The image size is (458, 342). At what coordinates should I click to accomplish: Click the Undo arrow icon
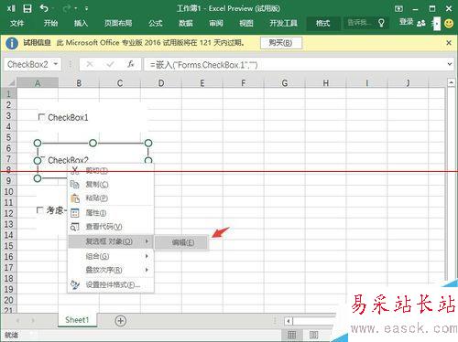tap(44, 8)
